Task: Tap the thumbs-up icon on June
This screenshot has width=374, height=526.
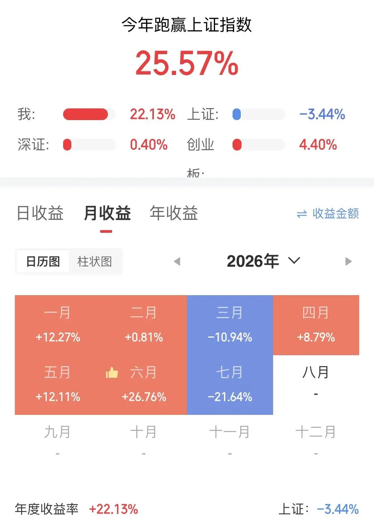Action: 112,373
